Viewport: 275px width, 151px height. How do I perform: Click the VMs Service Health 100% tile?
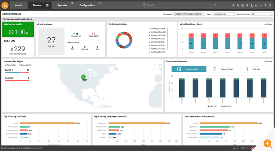tap(18, 29)
